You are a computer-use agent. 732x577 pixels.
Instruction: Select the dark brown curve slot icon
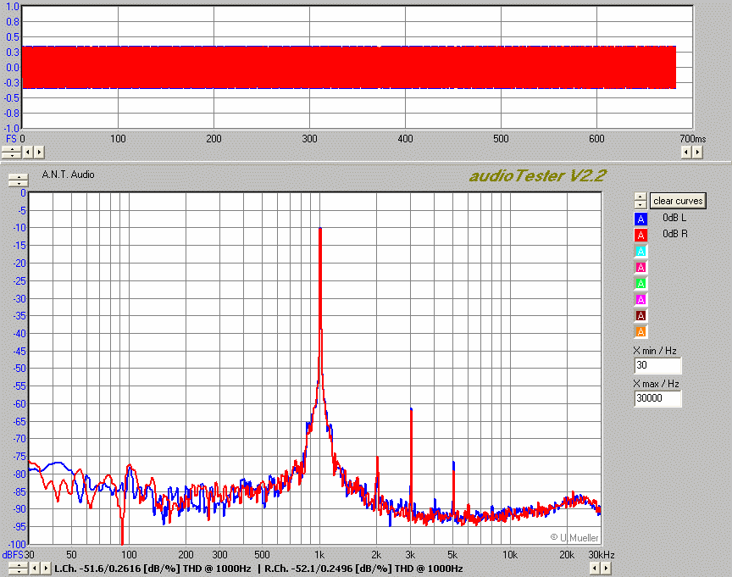(641, 315)
